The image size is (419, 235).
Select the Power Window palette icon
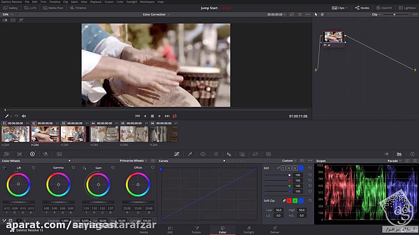pos(203,154)
